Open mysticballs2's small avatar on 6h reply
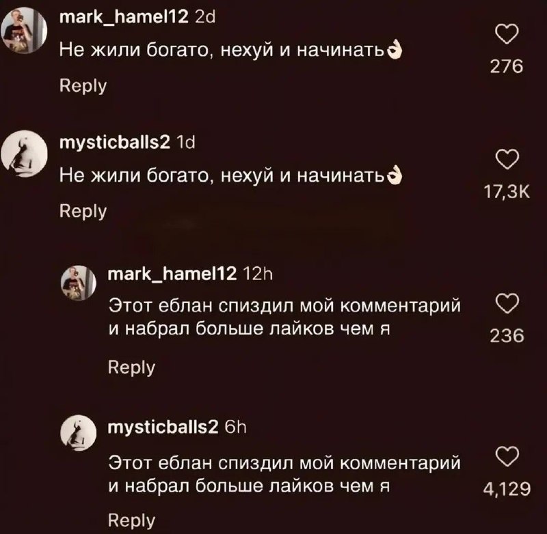This screenshot has height=534, width=547. (x=79, y=433)
